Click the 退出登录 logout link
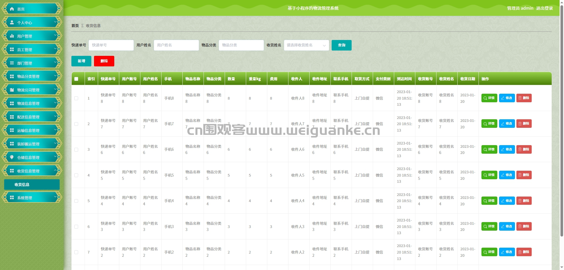The width and height of the screenshot is (564, 270). 544,8
